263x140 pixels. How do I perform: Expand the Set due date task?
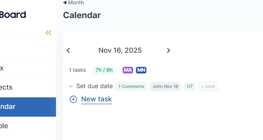(x=71, y=86)
